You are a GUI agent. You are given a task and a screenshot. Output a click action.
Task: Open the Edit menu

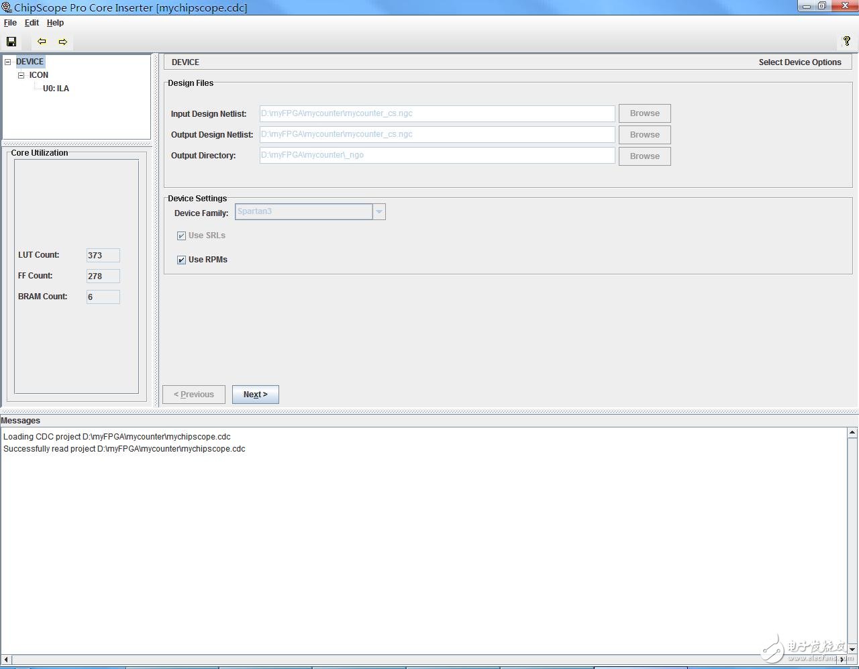[x=32, y=23]
